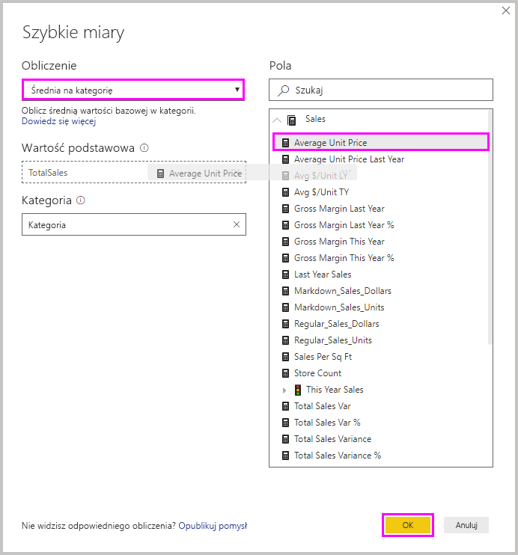Expand the This Year Sales KPI node
The height and width of the screenshot is (555, 518).
click(284, 390)
